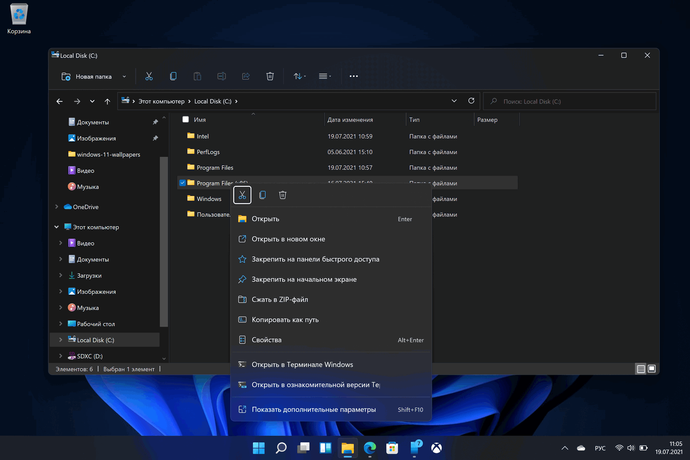Open the address bar history dropdown
The height and width of the screenshot is (460, 690).
454,101
